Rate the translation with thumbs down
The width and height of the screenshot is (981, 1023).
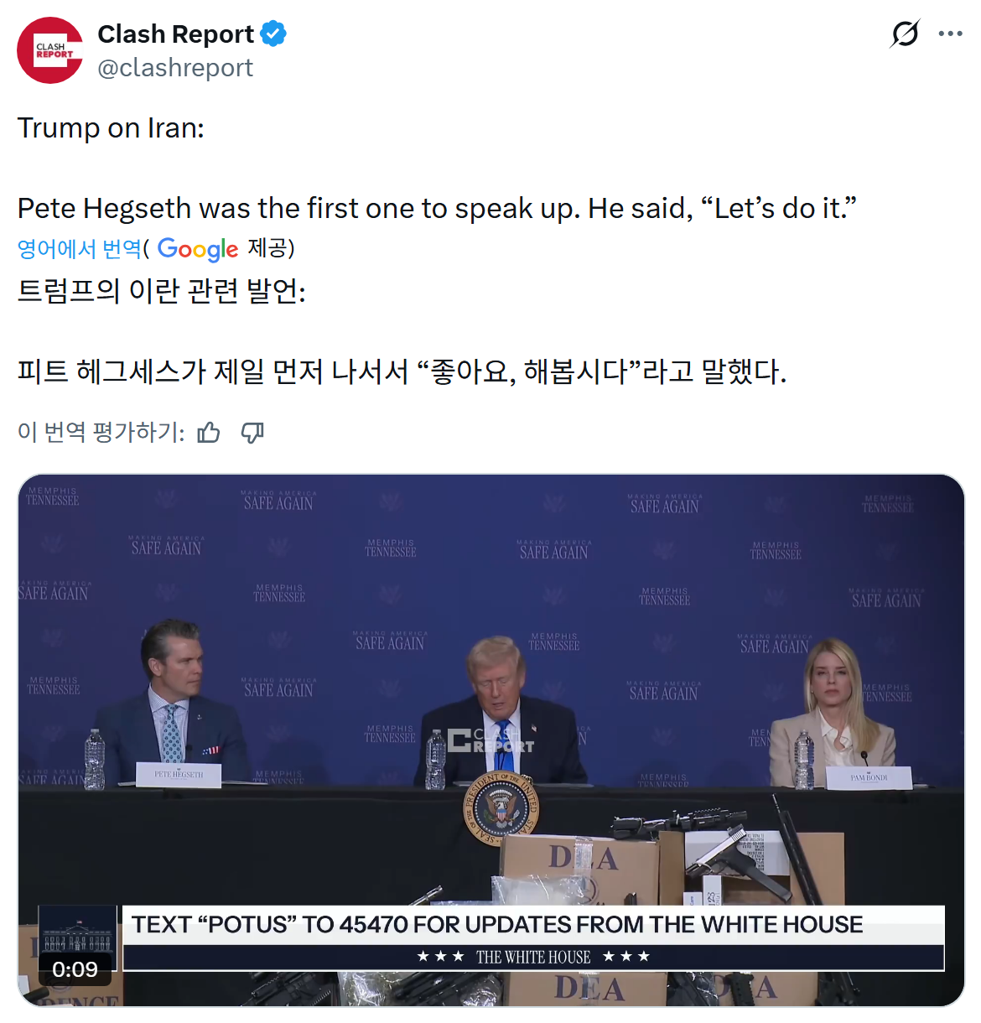(x=252, y=432)
